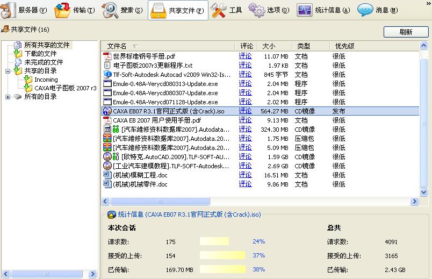Screen dimensions: 432x279
Task: Open 评论 link for 电子图板2007r3更新程序.txt
Action: (x=245, y=66)
